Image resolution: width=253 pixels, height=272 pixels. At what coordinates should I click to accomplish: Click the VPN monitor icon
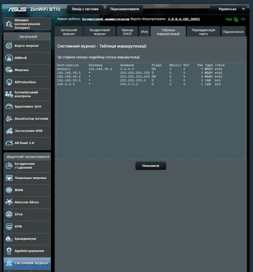[9, 226]
